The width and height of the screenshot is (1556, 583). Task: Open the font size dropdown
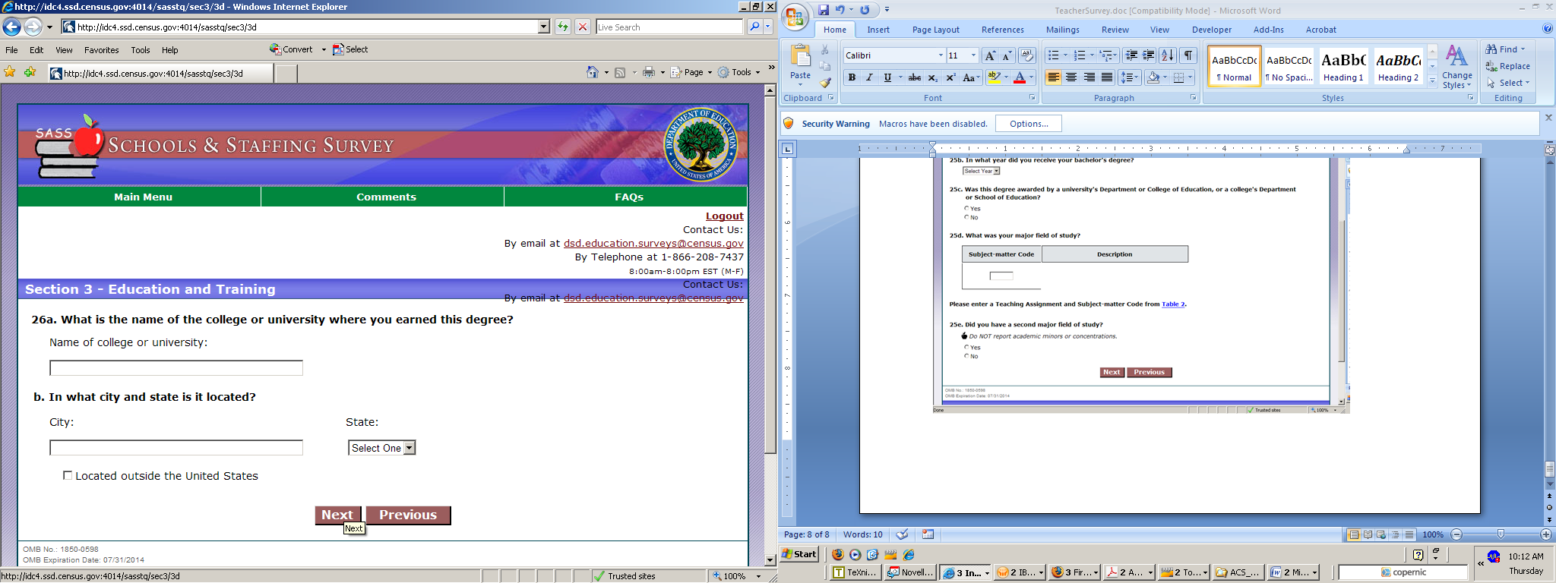point(973,55)
